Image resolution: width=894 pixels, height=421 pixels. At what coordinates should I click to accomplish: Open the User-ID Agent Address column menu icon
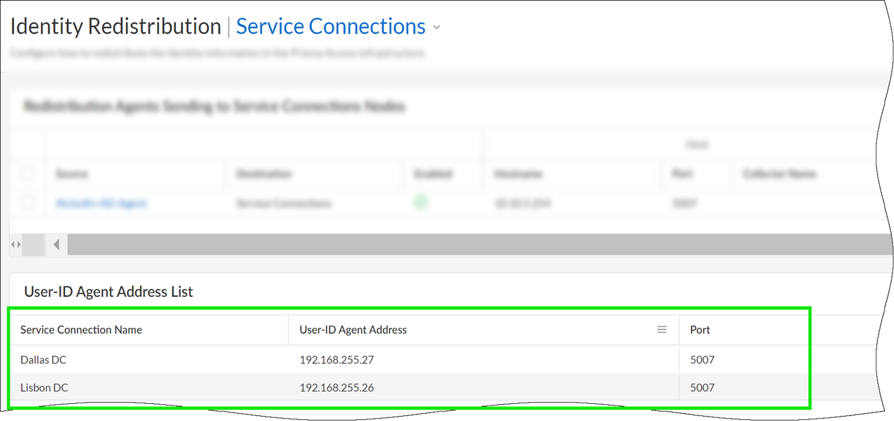(661, 330)
